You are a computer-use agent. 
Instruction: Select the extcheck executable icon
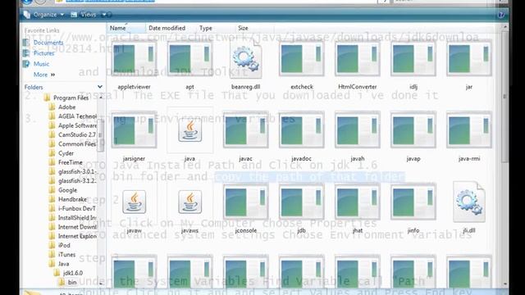(x=302, y=59)
